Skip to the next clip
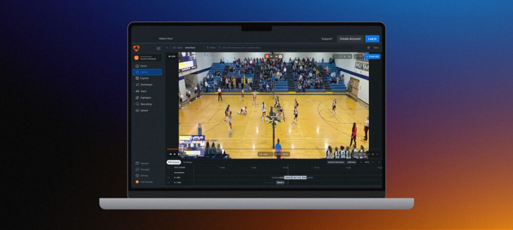The height and width of the screenshot is (230, 513). pyautogui.click(x=179, y=154)
